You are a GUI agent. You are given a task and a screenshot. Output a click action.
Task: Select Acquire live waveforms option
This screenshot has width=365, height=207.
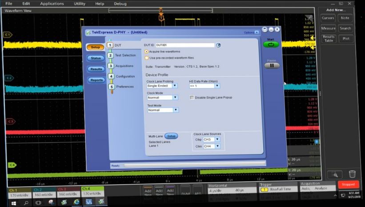pyautogui.click(x=147, y=51)
